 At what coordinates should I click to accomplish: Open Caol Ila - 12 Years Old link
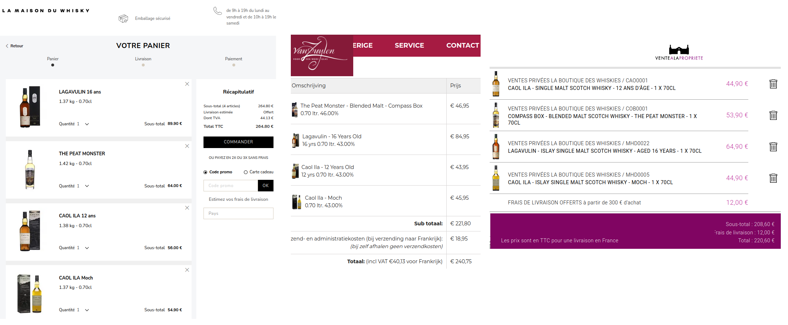pyautogui.click(x=328, y=167)
